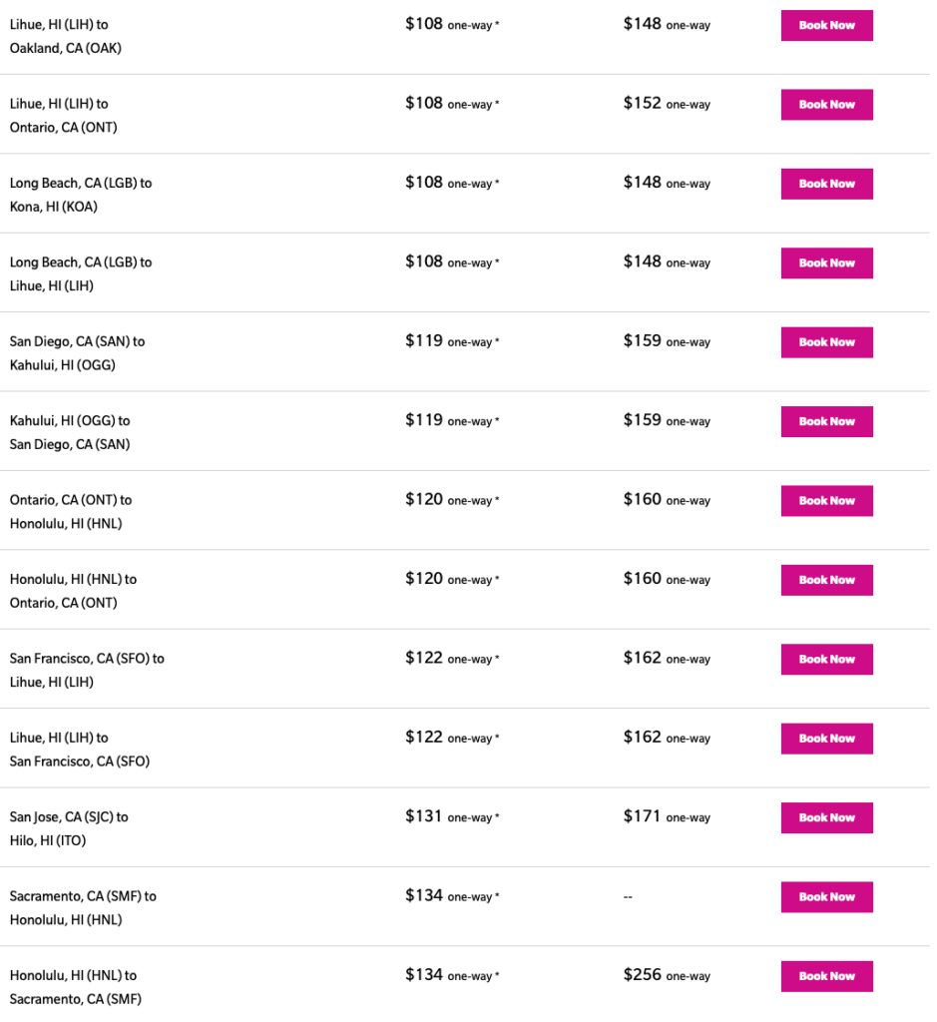937x1022 pixels.
Task: Book San Jose to Hilo flight
Action: (x=826, y=817)
